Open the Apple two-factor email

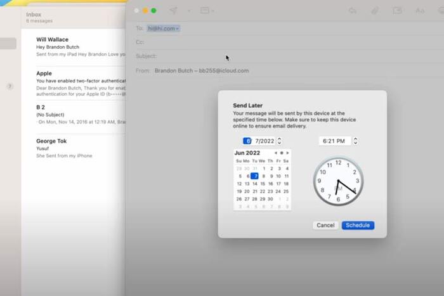[x=81, y=84]
